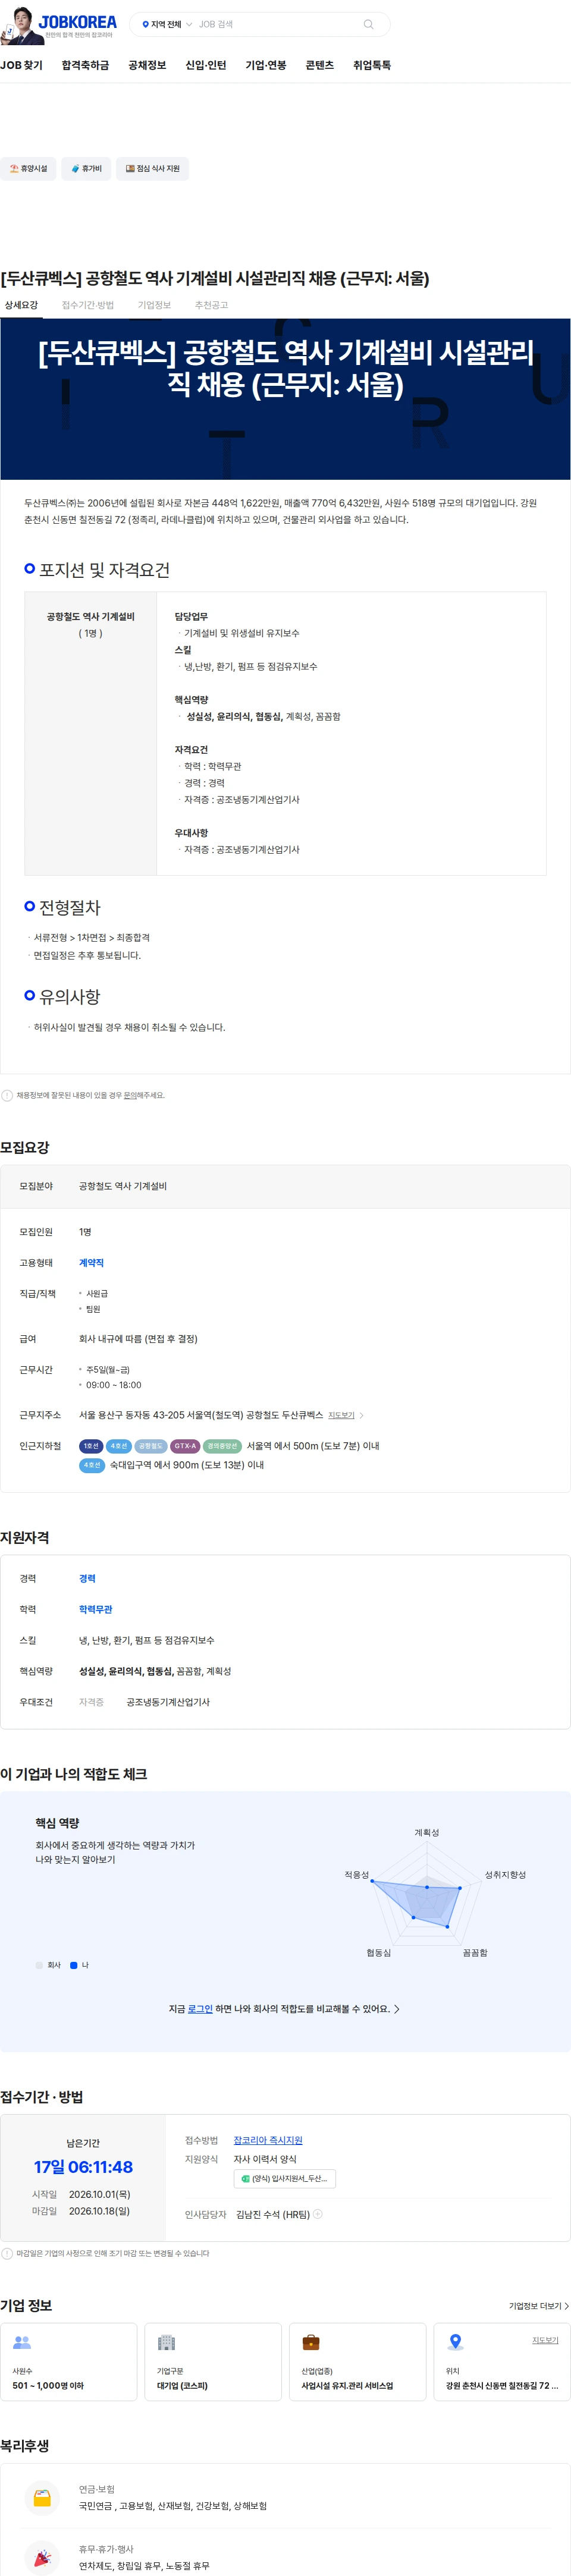Switch to the 상세요강 tab
This screenshot has height=2576, width=571.
click(21, 305)
